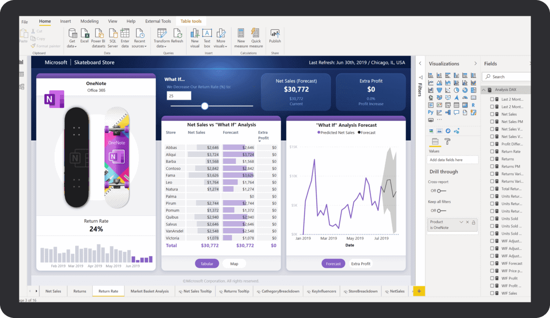This screenshot has width=550, height=318.
Task: Click the Forecast button below the chart
Action: pos(333,264)
